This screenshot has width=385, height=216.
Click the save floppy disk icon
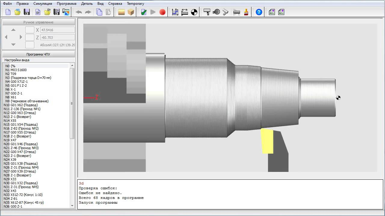coord(27,12)
